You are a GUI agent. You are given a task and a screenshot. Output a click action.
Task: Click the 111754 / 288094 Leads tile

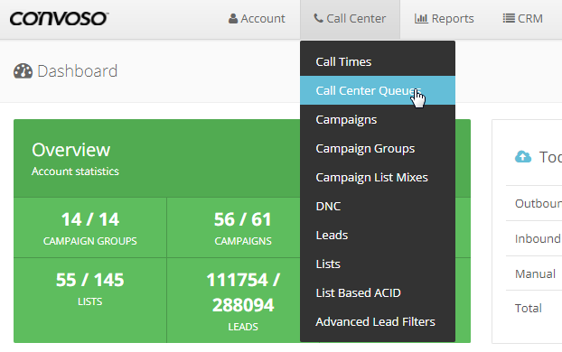click(234, 300)
